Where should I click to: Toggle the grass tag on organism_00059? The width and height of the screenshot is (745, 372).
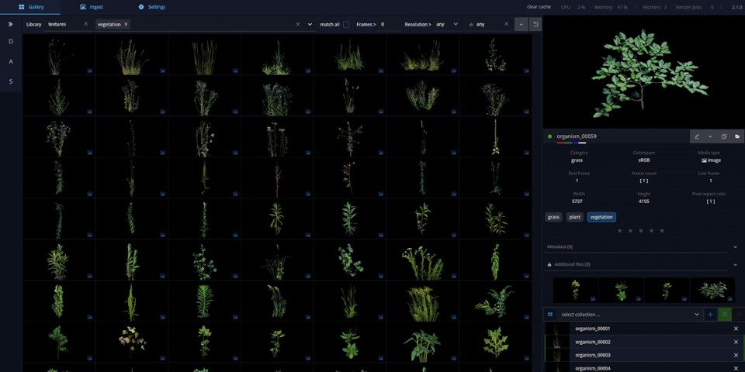tap(553, 217)
